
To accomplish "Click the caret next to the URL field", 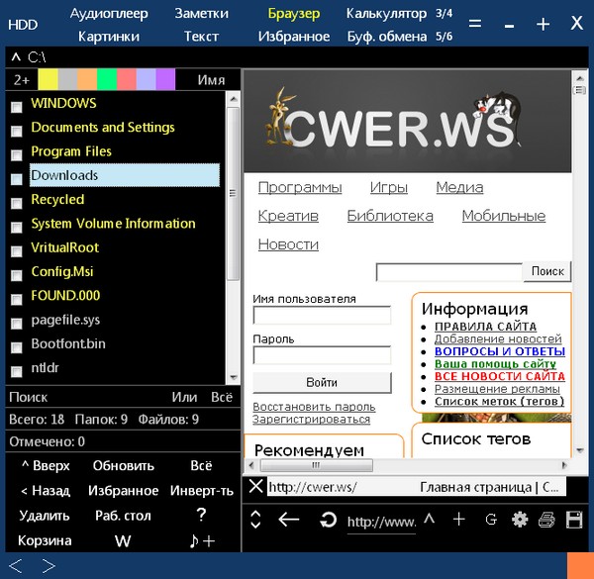I will [x=430, y=520].
